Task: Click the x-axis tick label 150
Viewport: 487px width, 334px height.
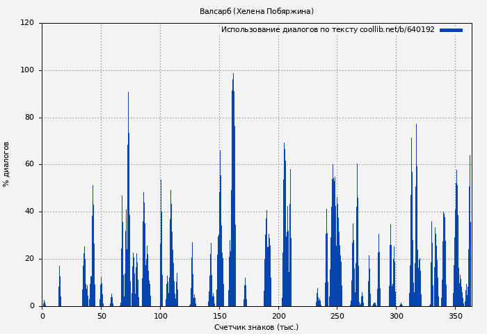Action: (220, 316)
